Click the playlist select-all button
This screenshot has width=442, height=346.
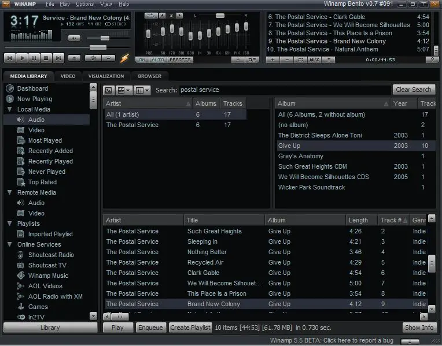click(301, 59)
